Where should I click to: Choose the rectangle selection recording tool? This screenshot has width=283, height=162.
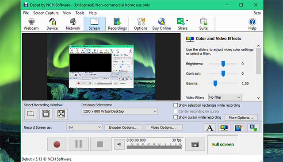(31, 114)
